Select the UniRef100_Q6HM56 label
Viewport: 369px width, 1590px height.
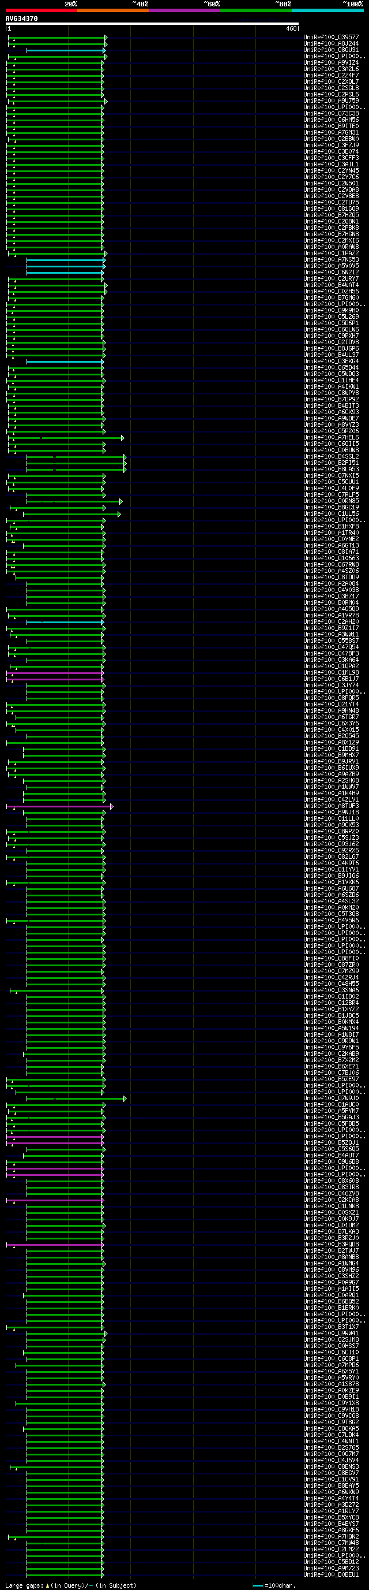331,120
